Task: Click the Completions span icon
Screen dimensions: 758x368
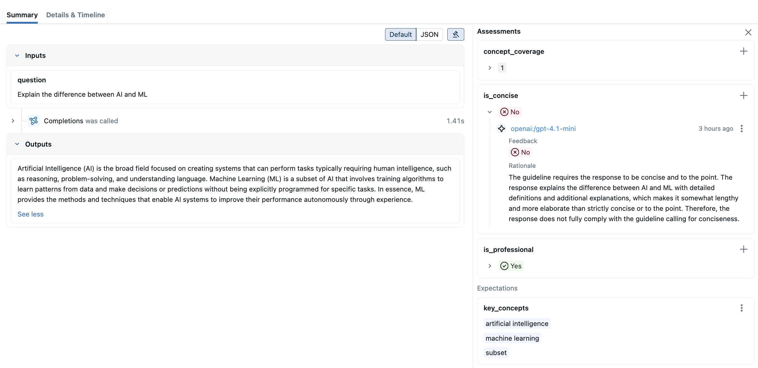Action: (33, 121)
